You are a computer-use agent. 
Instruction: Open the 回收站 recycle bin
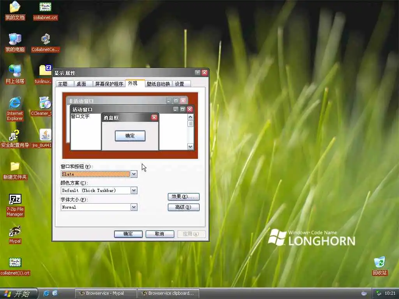[380, 266]
